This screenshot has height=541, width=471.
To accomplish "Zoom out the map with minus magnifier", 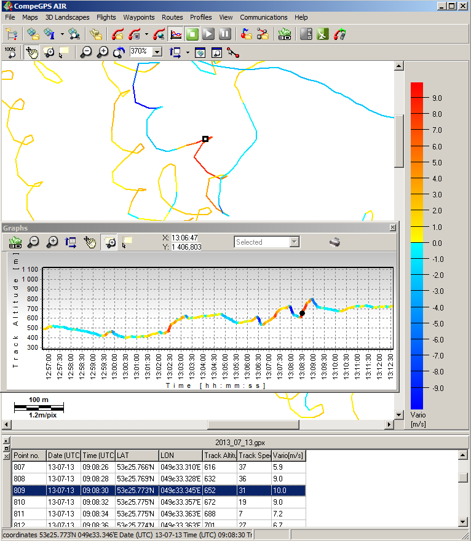I will tap(86, 52).
